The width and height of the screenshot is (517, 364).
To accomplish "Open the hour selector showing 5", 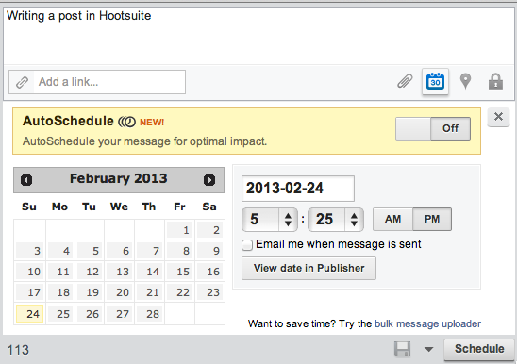I will point(270,220).
